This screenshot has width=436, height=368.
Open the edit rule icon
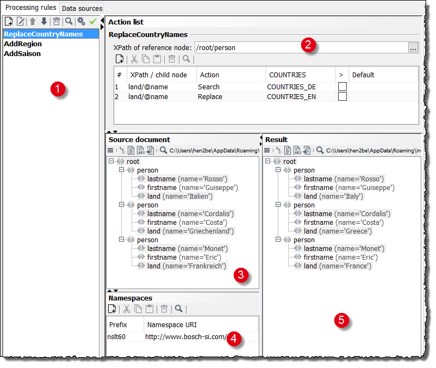[21, 21]
